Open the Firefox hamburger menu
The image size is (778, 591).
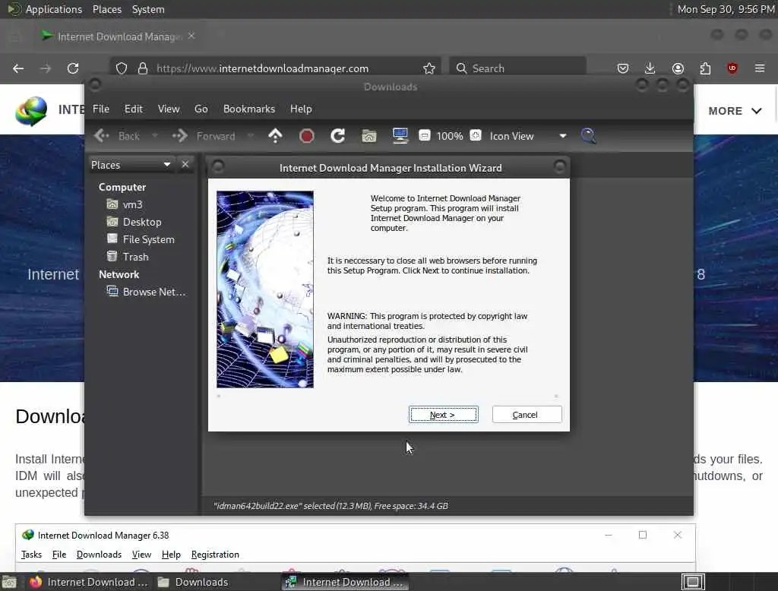[x=760, y=68]
